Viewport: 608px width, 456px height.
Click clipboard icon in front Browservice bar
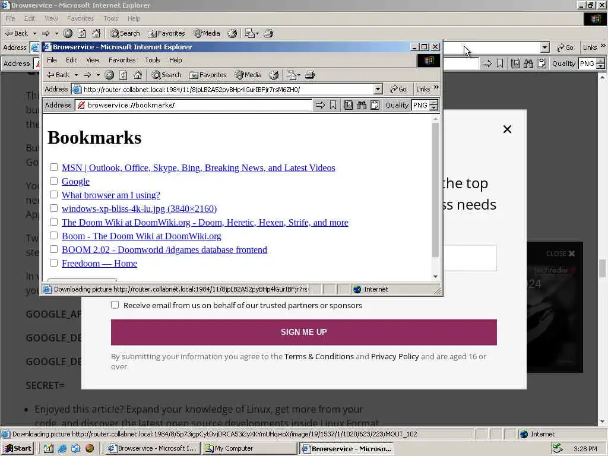pyautogui.click(x=375, y=105)
